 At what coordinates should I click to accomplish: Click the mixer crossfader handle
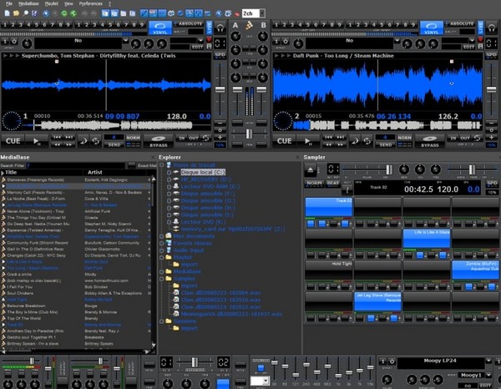tap(249, 134)
